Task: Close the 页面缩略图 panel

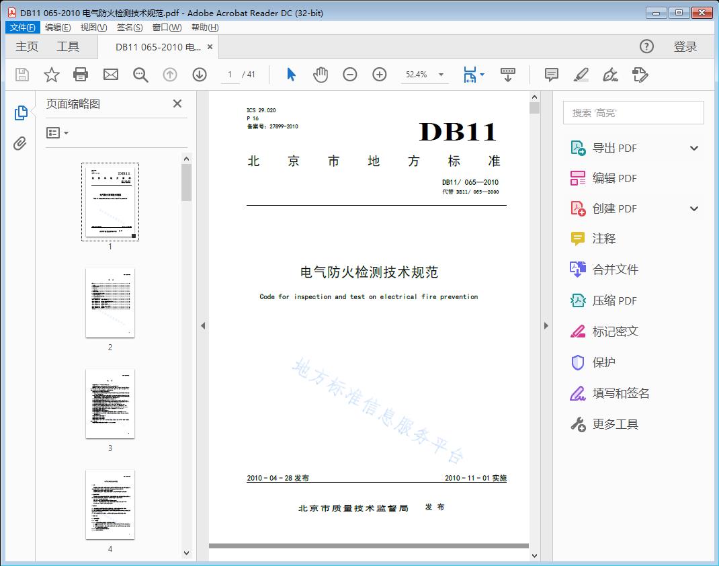Action: (177, 104)
